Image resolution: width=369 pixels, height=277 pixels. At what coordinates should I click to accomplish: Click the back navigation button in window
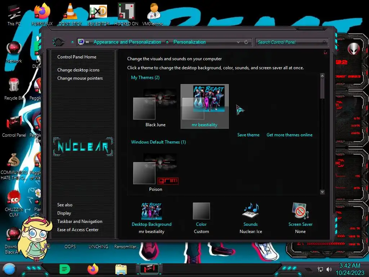pyautogui.click(x=58, y=42)
